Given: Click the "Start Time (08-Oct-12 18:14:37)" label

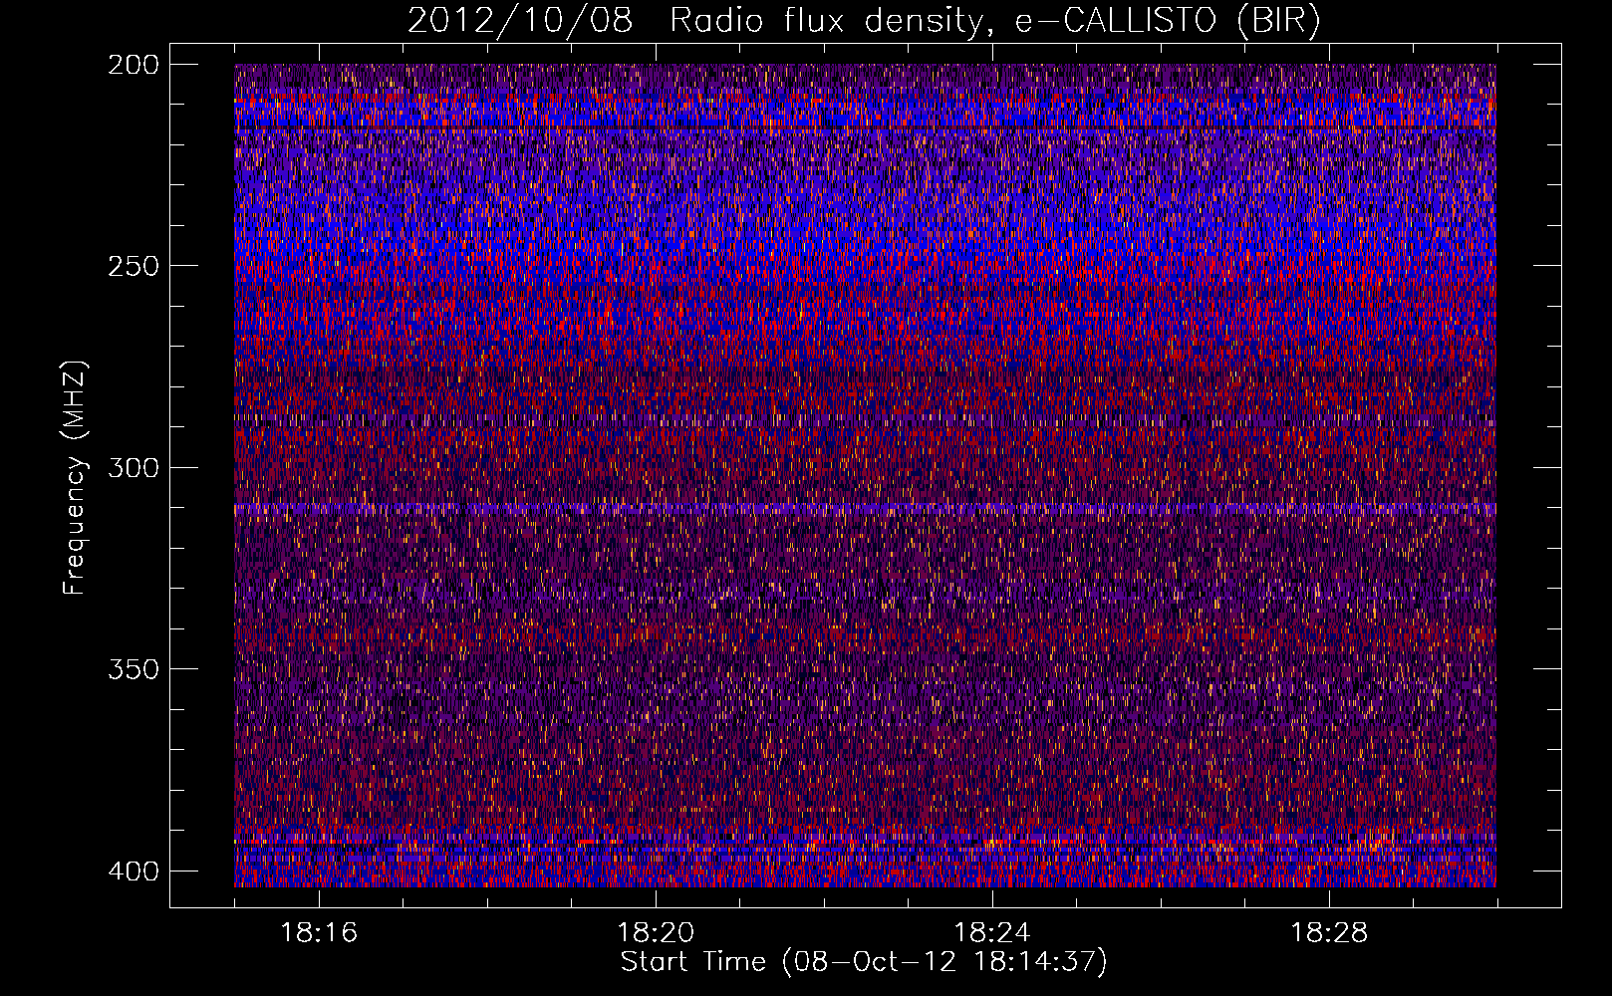Looking at the screenshot, I should click(x=864, y=962).
